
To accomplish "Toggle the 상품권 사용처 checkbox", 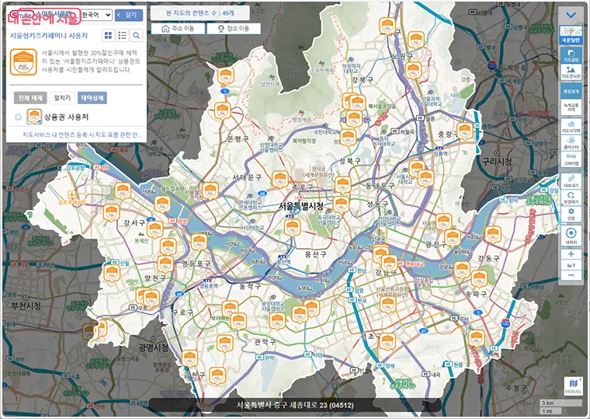I will pos(18,117).
